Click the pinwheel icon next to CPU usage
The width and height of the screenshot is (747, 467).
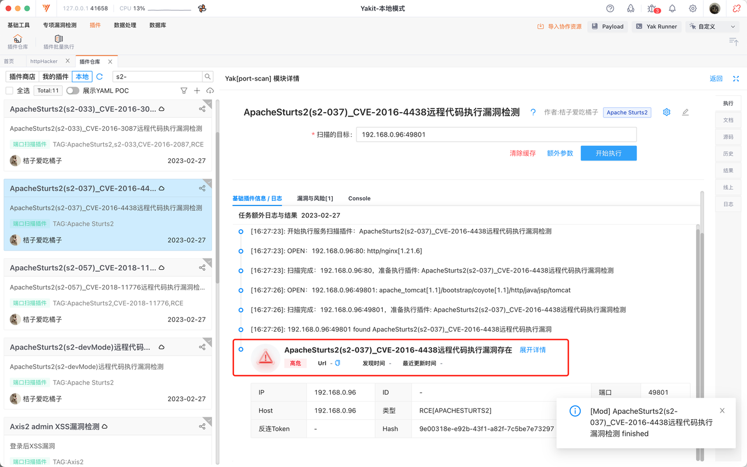[202, 9]
